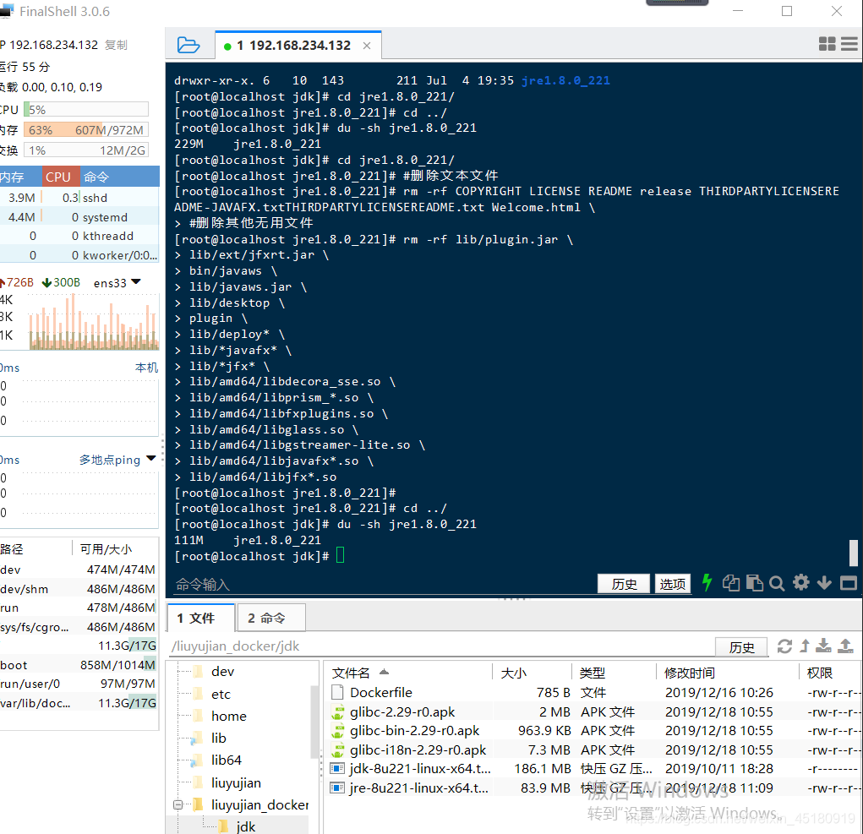The width and height of the screenshot is (863, 834).
Task: Sort file list by 权限 column
Action: click(x=819, y=673)
